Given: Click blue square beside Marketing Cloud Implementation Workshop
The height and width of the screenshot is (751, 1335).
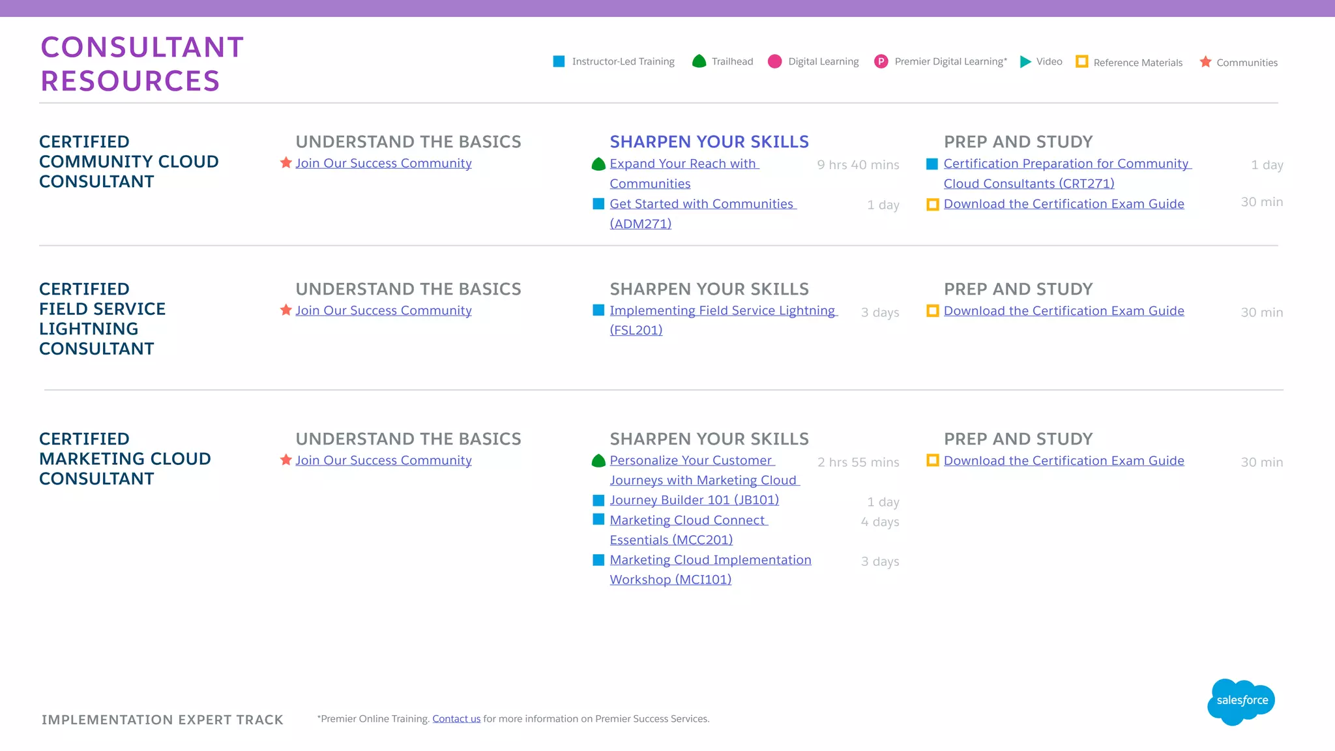Looking at the screenshot, I should tap(598, 559).
